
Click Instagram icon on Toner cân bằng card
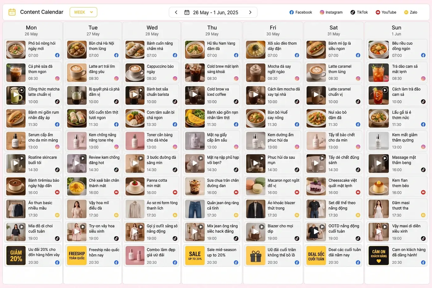click(175, 147)
